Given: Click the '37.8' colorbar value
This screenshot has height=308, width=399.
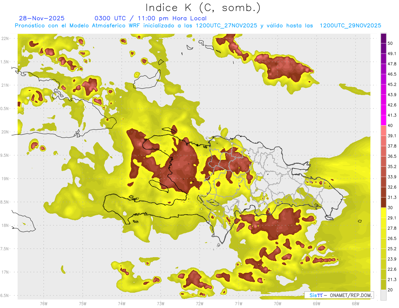Looking at the screenshot, I should click(392, 146).
